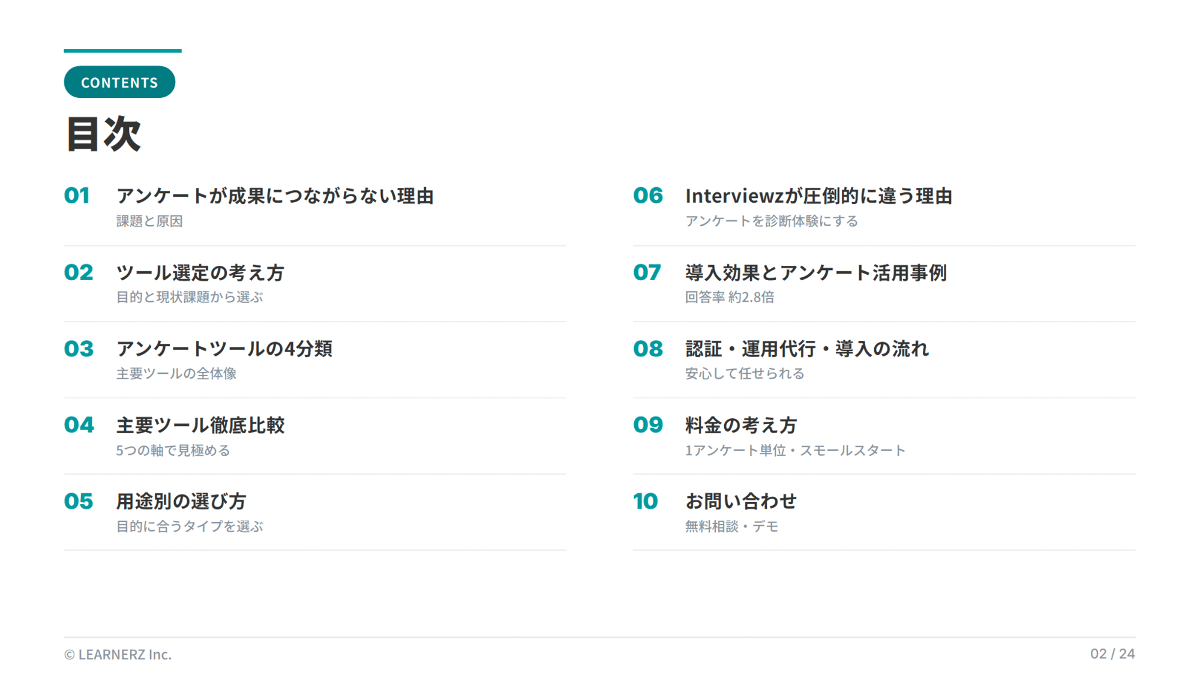Click subtitle 回答率 約2.8倍
The height and width of the screenshot is (675, 1200).
click(x=730, y=297)
